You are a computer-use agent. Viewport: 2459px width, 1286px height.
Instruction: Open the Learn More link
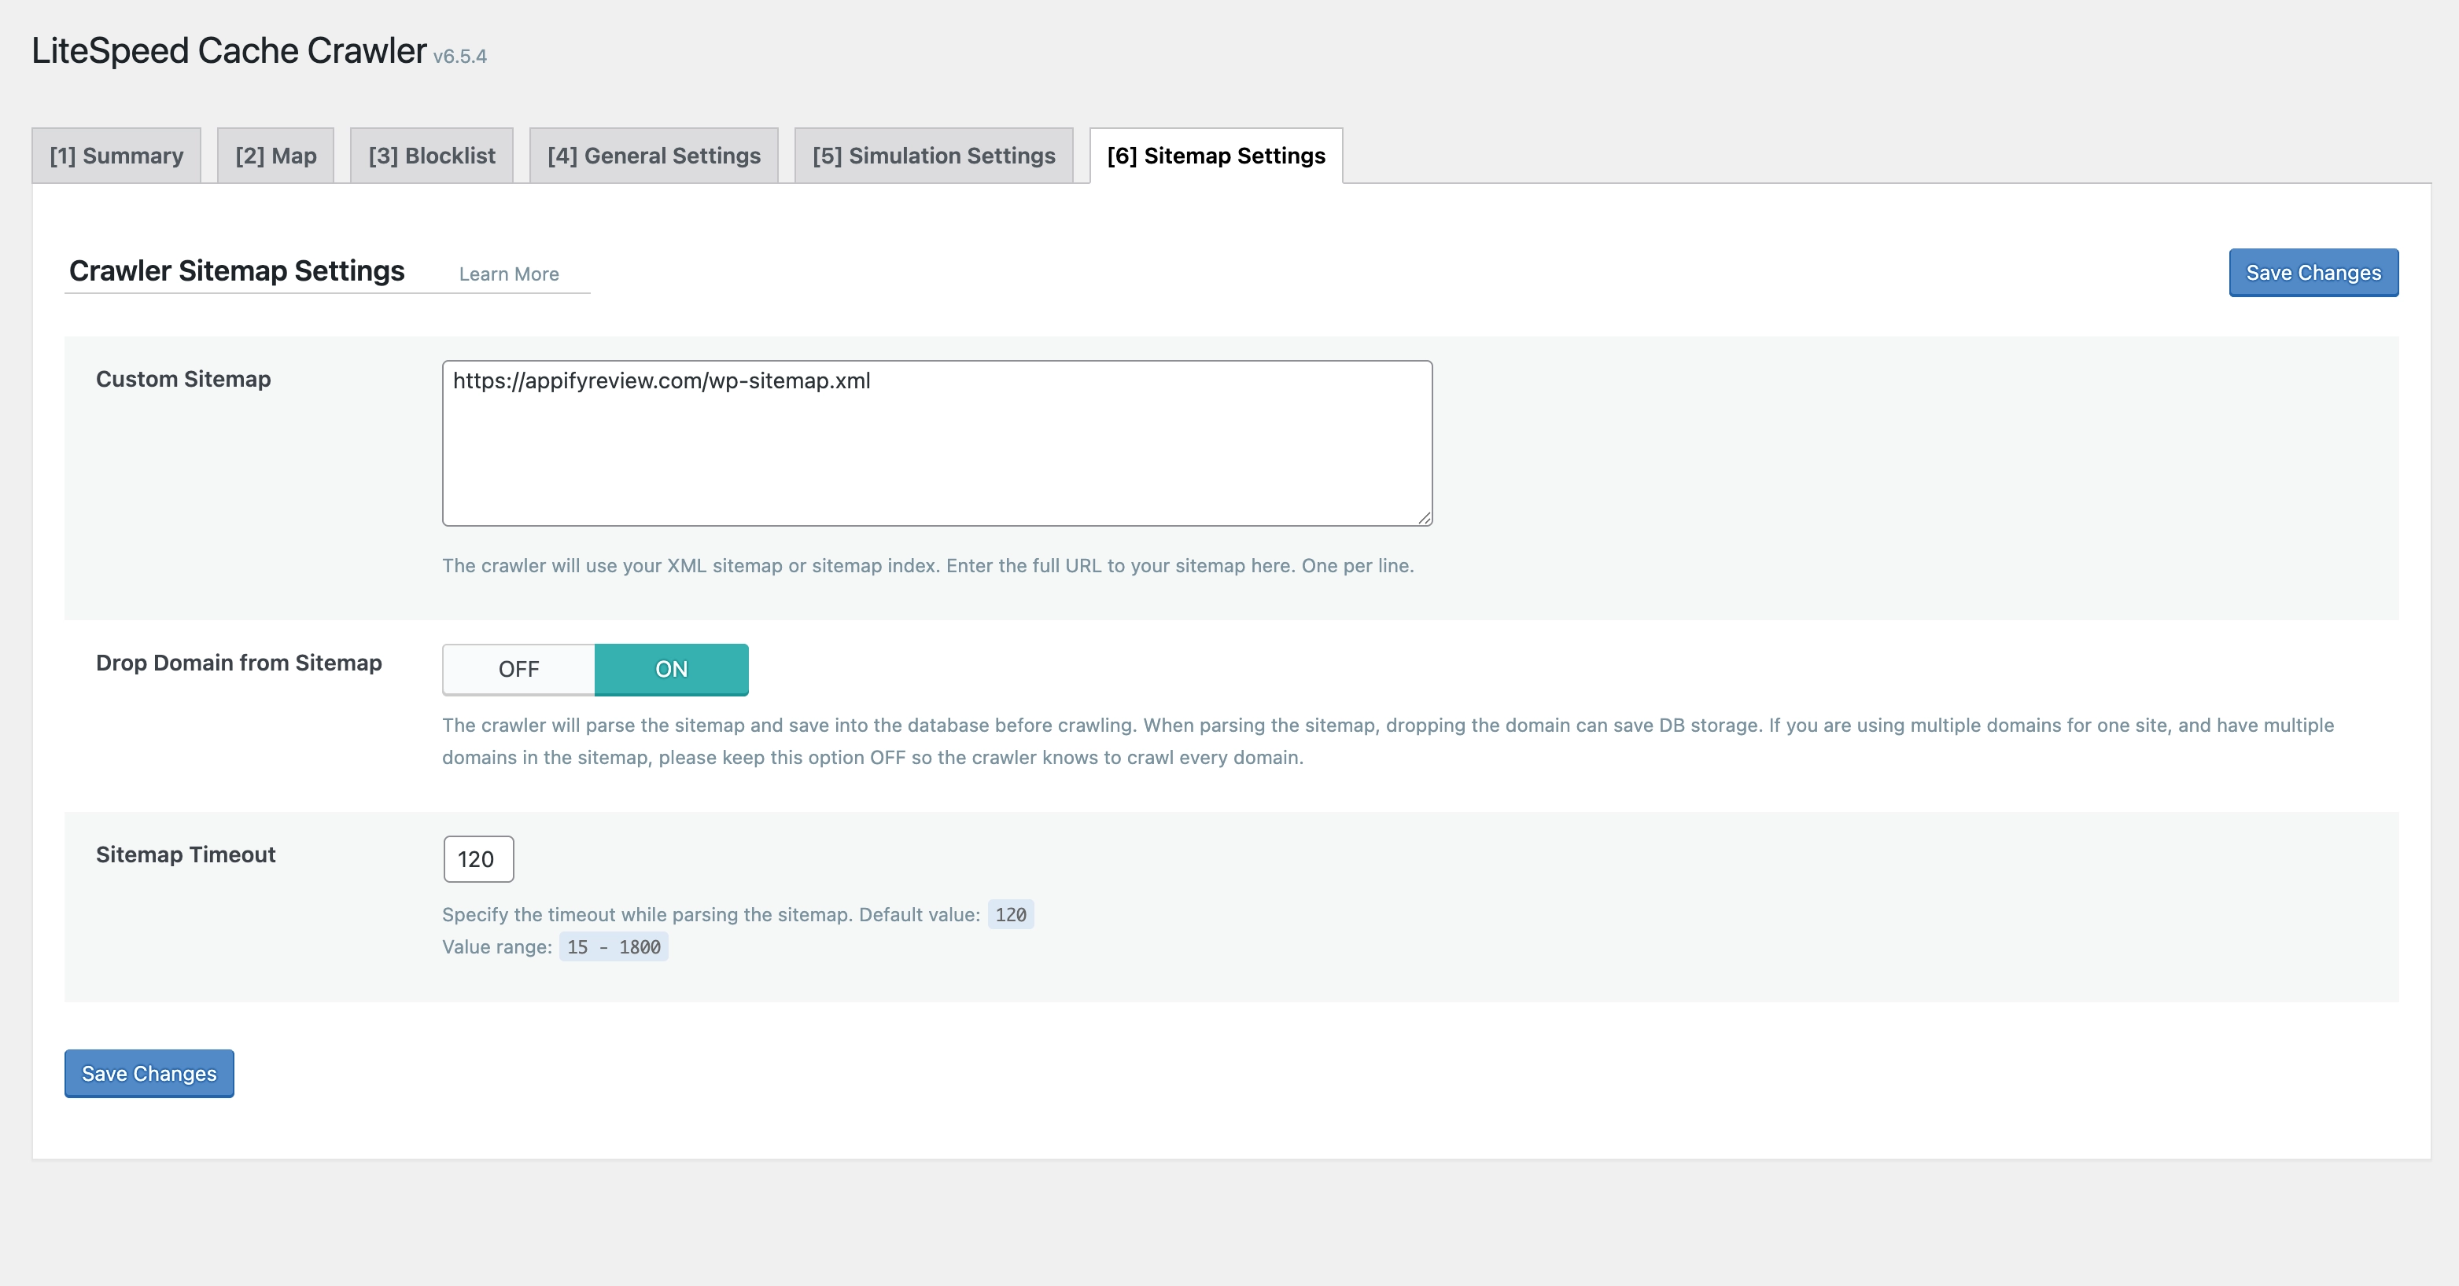509,274
